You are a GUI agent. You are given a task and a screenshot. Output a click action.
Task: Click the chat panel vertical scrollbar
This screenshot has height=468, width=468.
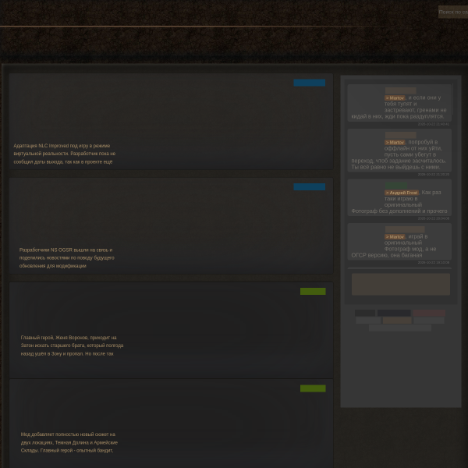453,99
